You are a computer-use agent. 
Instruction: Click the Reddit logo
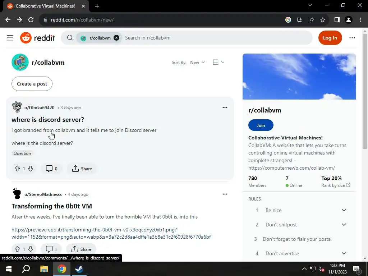(x=37, y=38)
